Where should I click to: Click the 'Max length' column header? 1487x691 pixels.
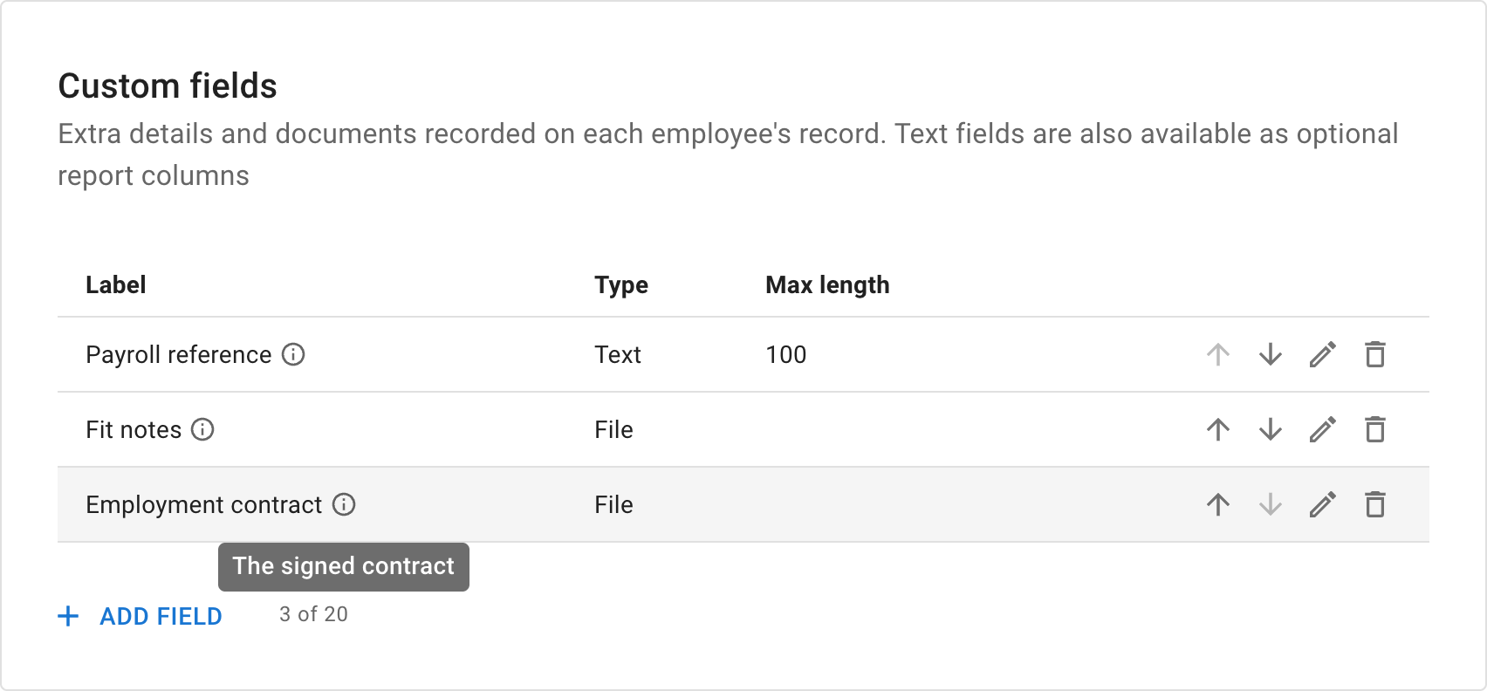(x=827, y=285)
